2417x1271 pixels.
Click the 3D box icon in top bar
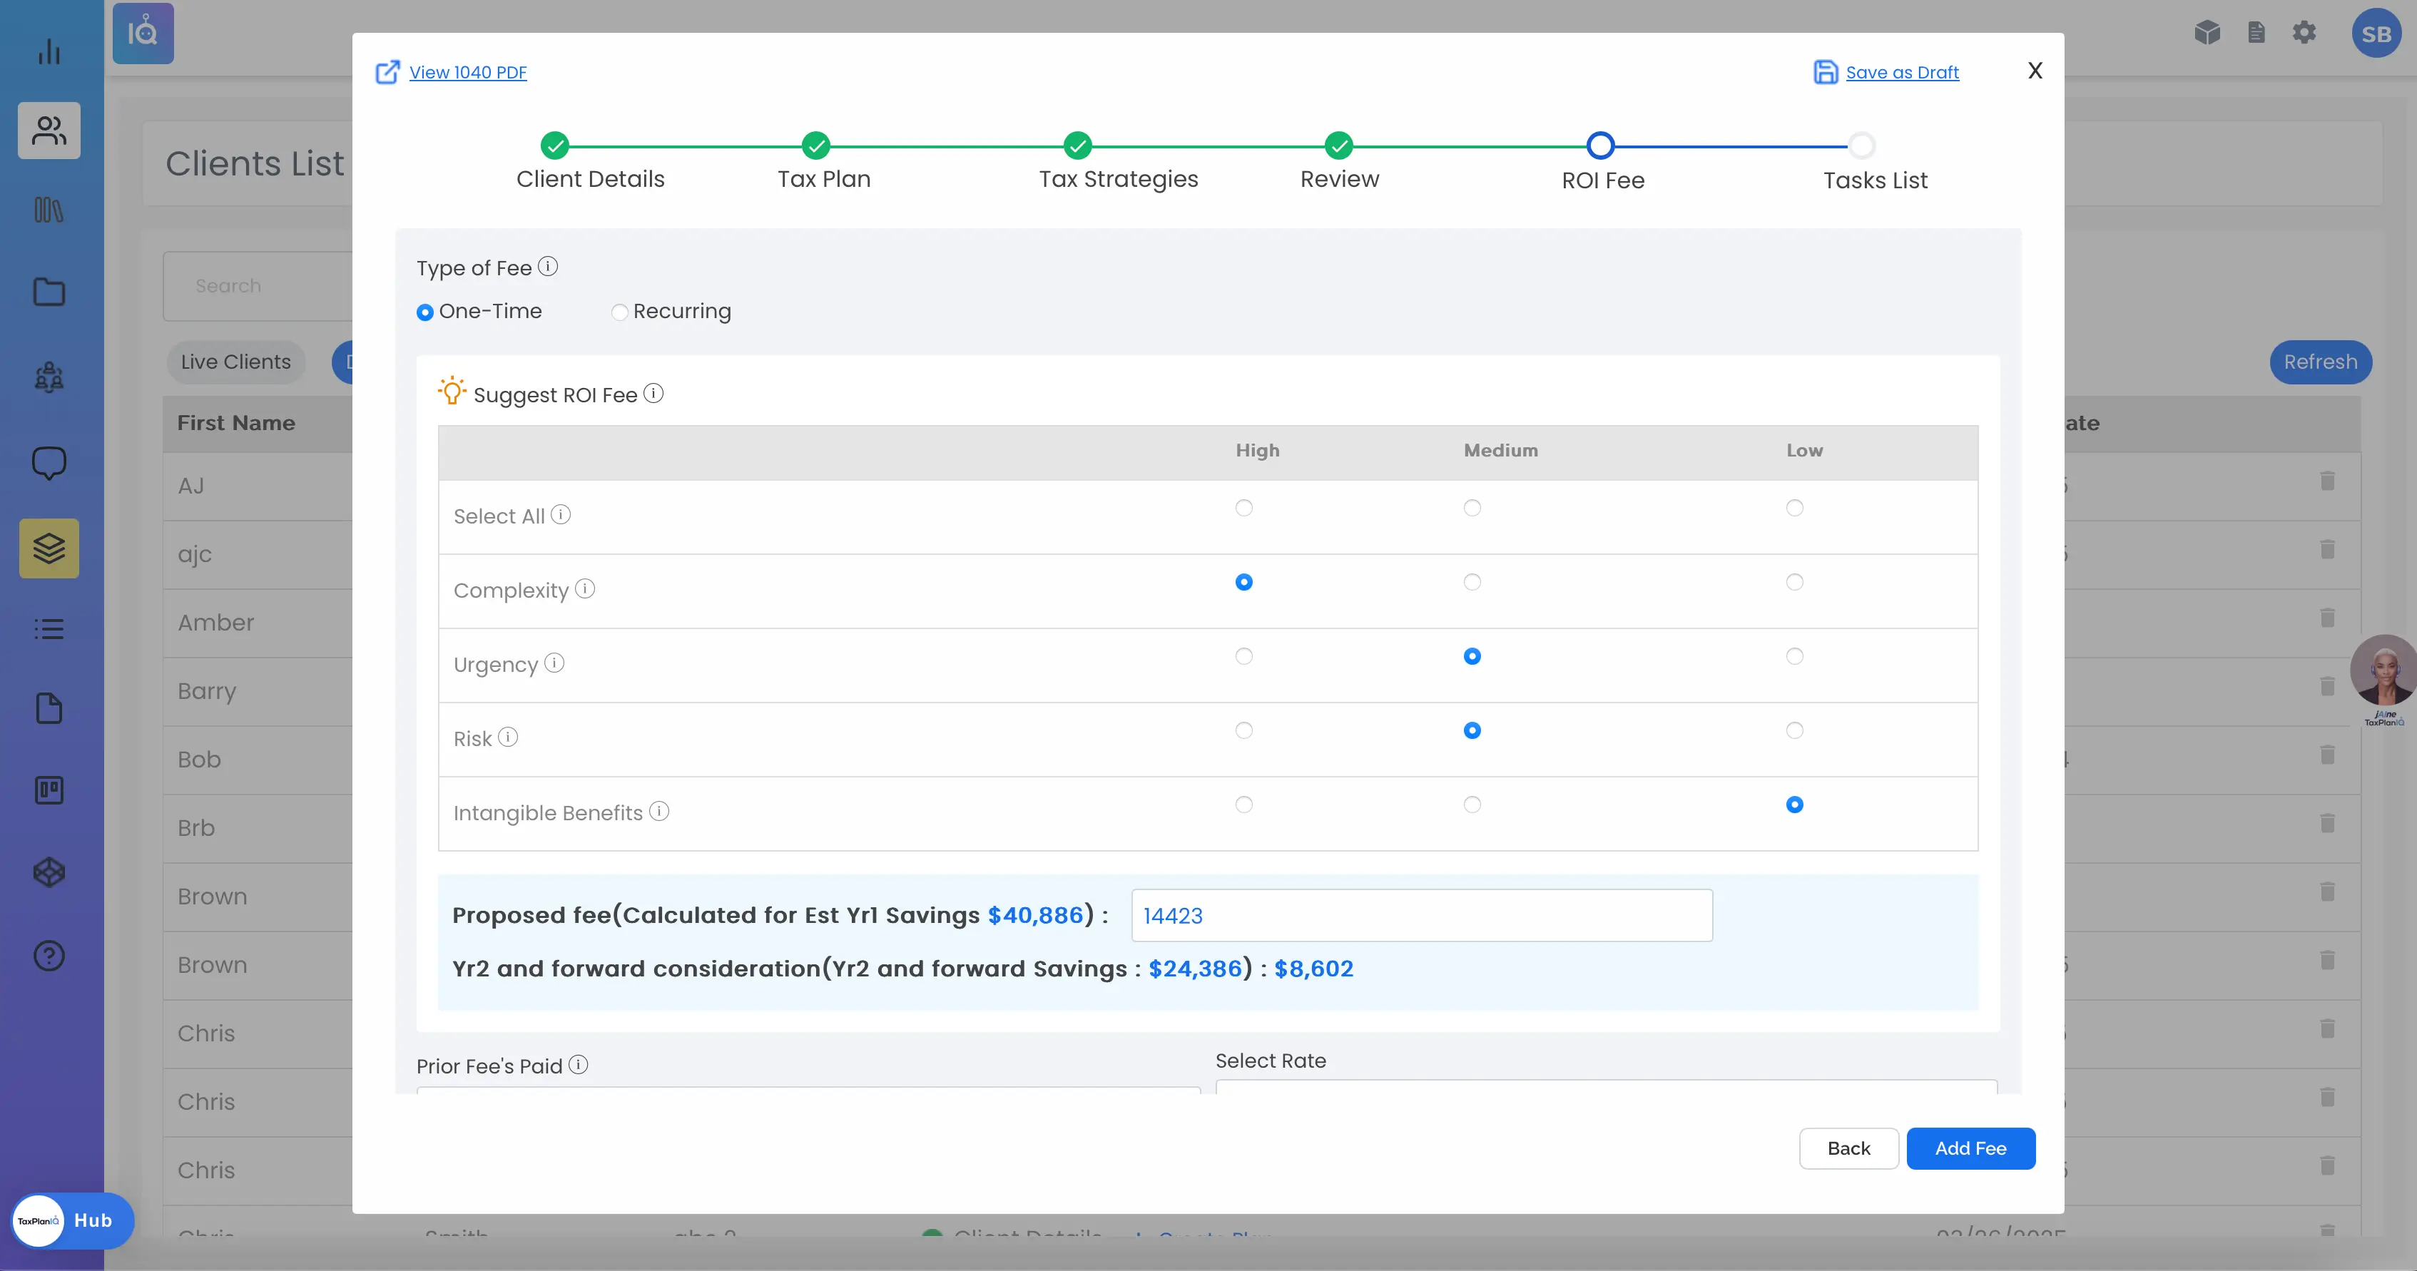pyautogui.click(x=2207, y=34)
